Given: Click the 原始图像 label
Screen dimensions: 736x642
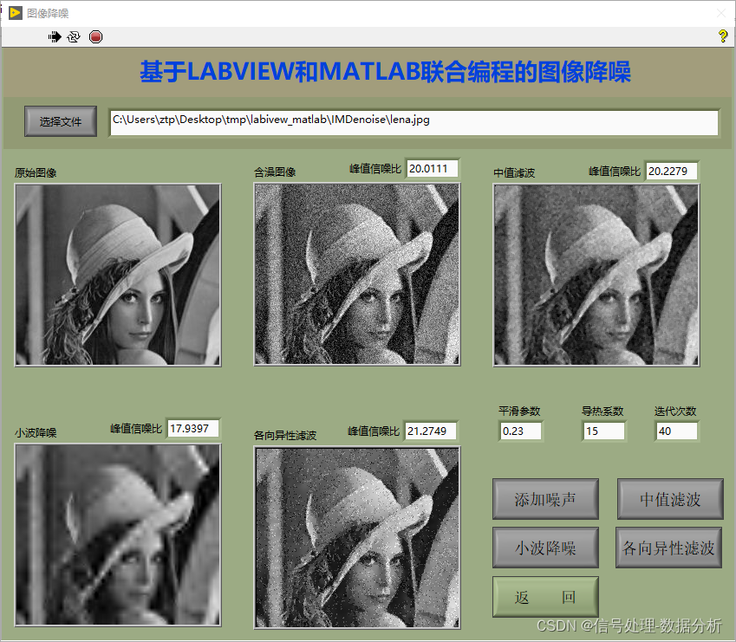Looking at the screenshot, I should pyautogui.click(x=36, y=172).
